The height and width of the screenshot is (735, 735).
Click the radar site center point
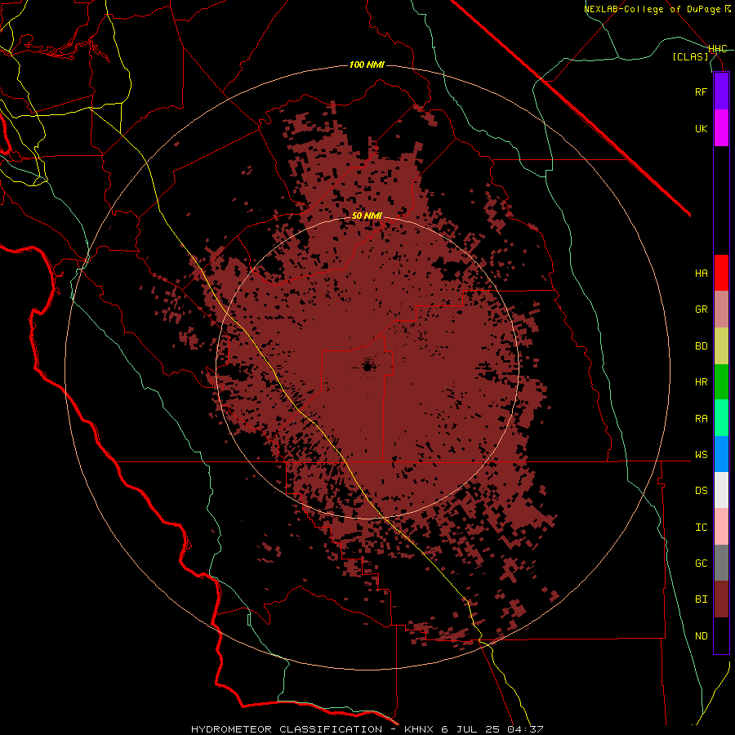tap(367, 367)
